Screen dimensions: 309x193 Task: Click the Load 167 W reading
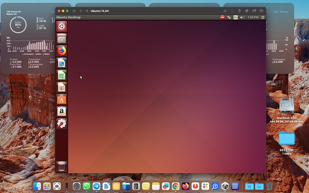42,27
